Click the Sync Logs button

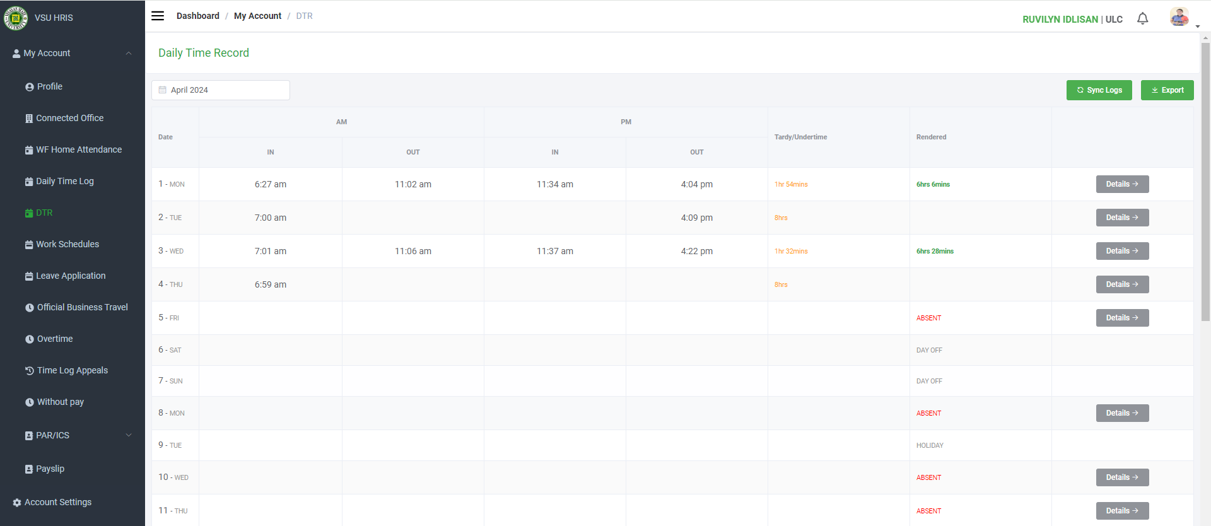(1099, 90)
